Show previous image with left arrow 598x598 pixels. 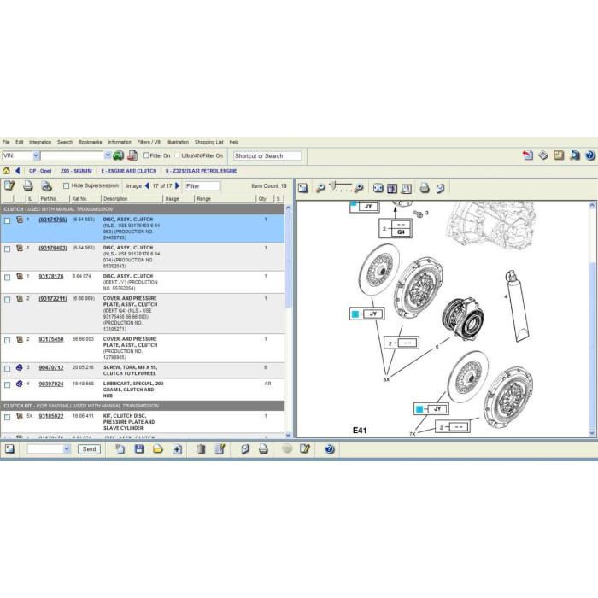point(147,185)
